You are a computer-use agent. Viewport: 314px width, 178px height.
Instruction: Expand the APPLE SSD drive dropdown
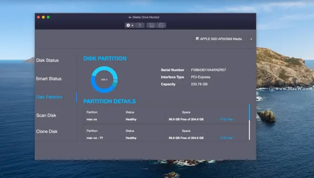(x=251, y=39)
